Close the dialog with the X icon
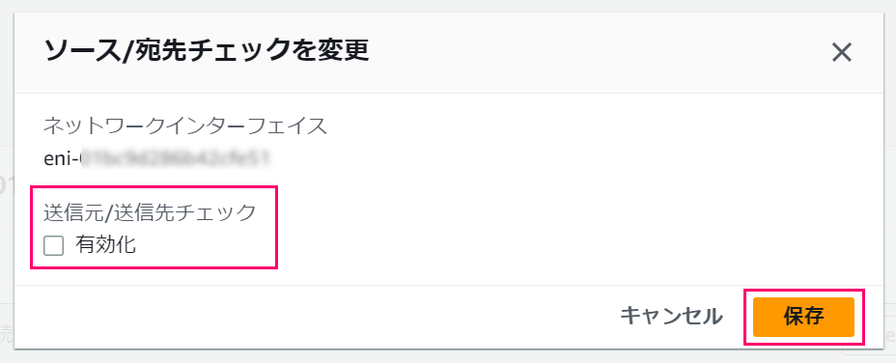This screenshot has height=363, width=896. tap(841, 52)
